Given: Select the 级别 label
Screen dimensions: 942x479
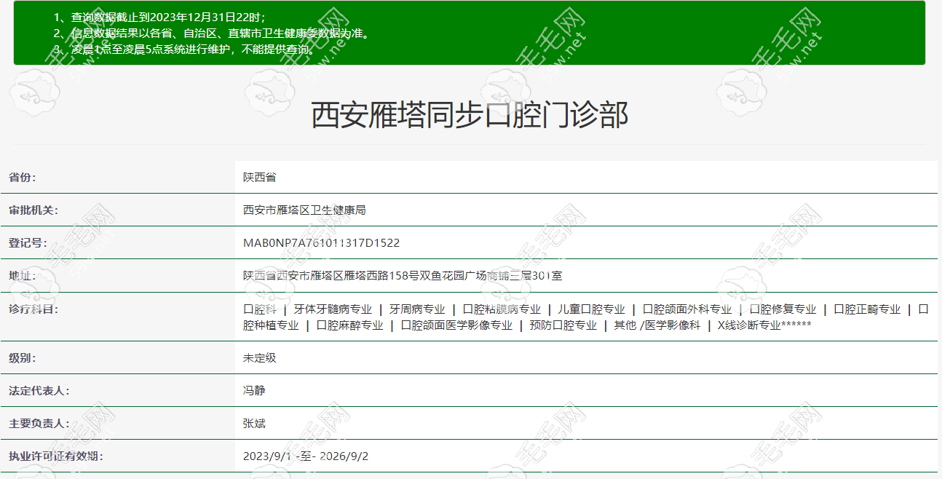Looking at the screenshot, I should click(x=22, y=358).
